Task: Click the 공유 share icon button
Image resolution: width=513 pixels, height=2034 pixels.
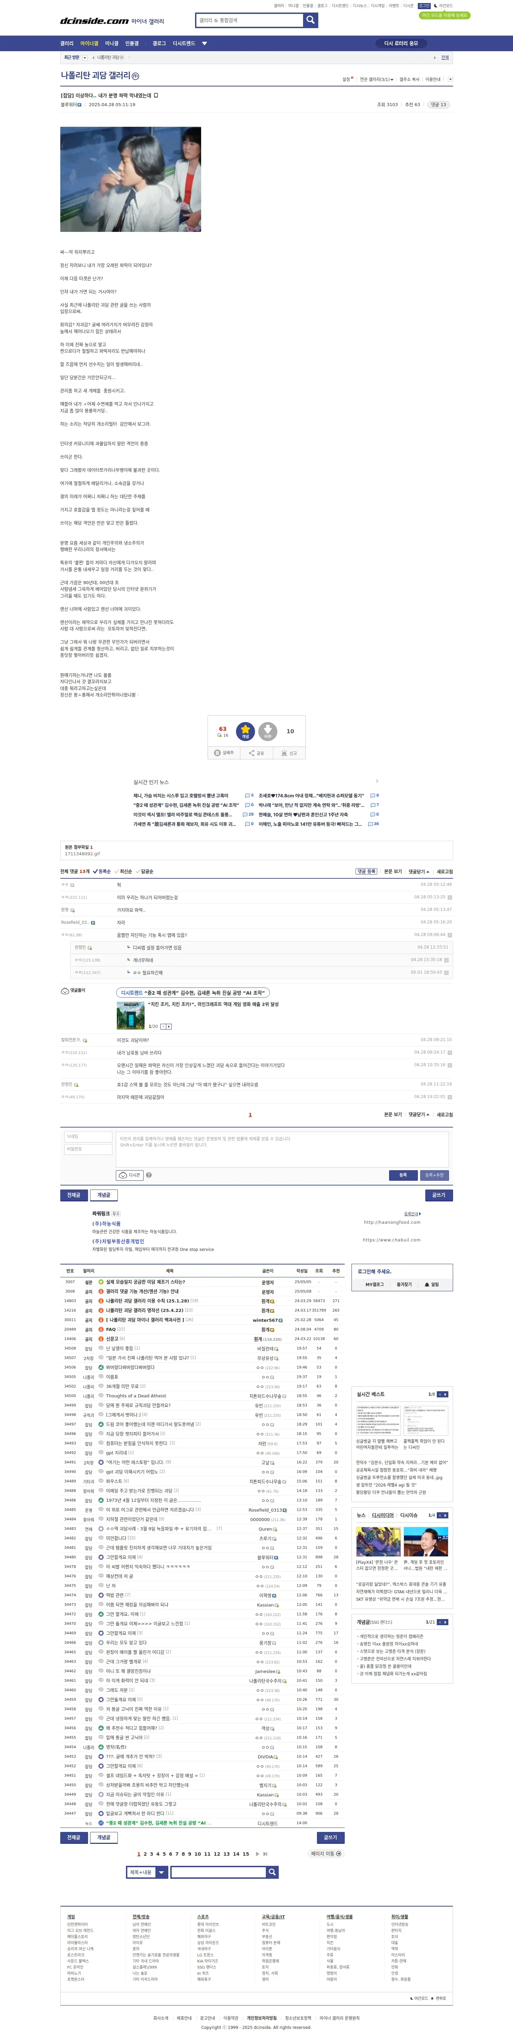Action: coord(257,753)
